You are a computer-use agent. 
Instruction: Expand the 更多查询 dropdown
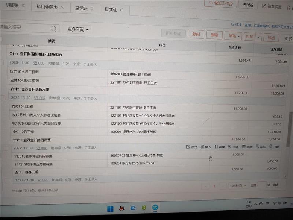point(77,29)
